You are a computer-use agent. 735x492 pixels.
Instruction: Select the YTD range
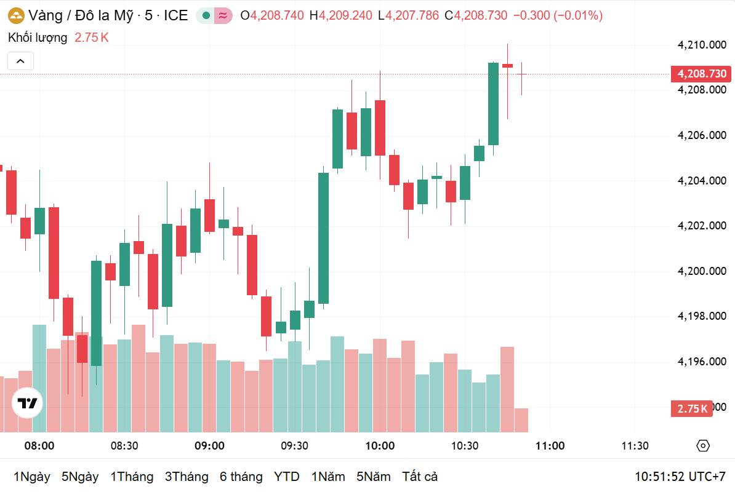coord(286,477)
